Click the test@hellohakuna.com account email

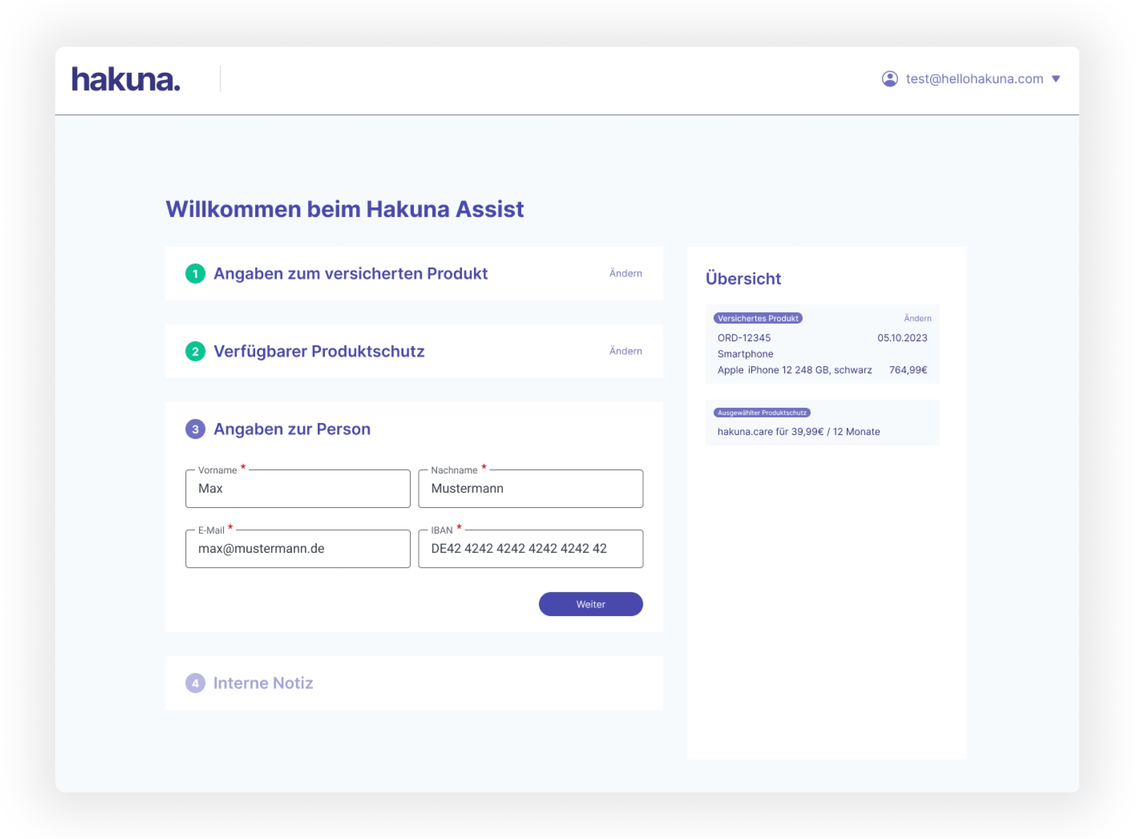(974, 79)
